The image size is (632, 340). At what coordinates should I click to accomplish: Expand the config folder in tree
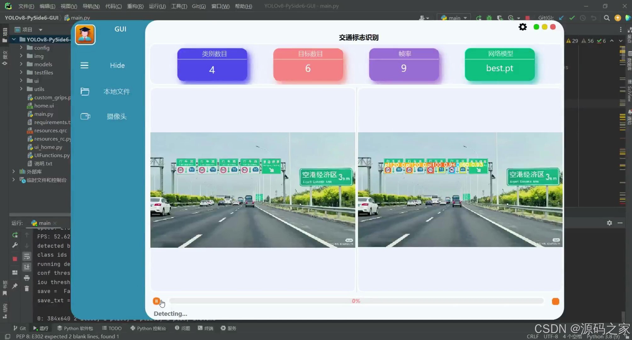pos(21,48)
